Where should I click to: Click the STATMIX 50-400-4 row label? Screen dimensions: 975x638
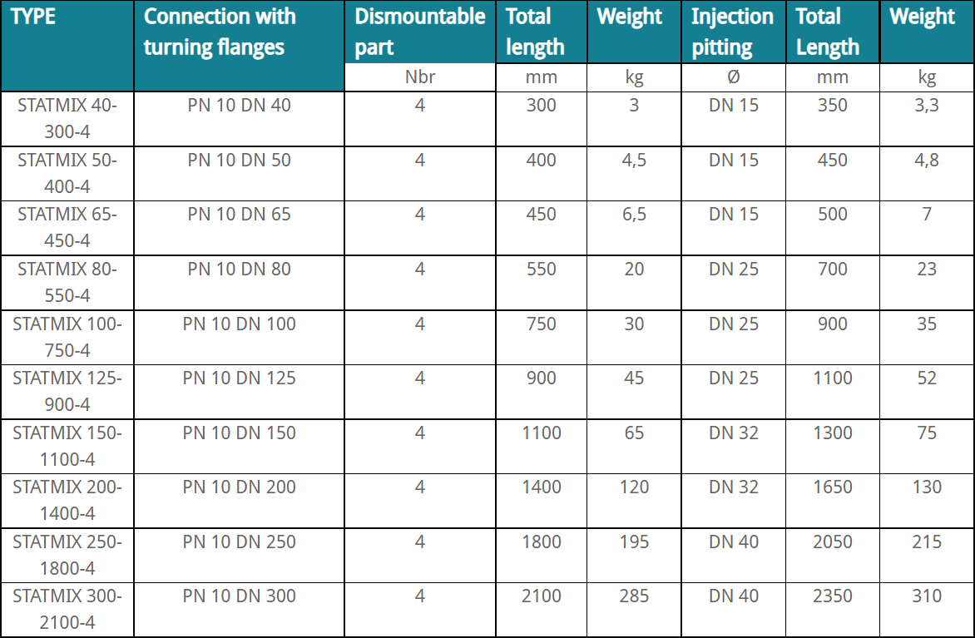pos(67,173)
